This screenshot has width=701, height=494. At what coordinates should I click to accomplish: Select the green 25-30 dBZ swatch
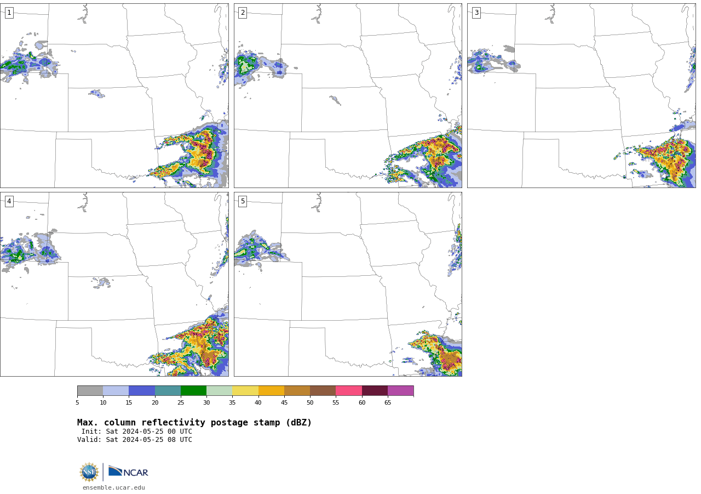tap(193, 391)
